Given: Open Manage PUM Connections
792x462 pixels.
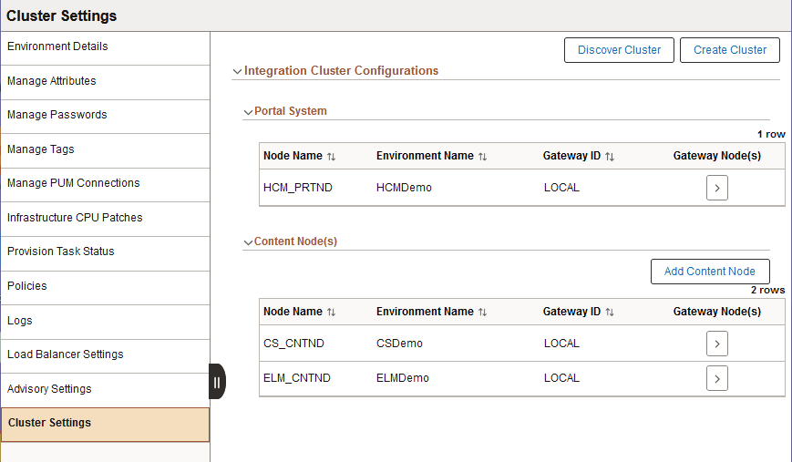Looking at the screenshot, I should [x=105, y=184].
